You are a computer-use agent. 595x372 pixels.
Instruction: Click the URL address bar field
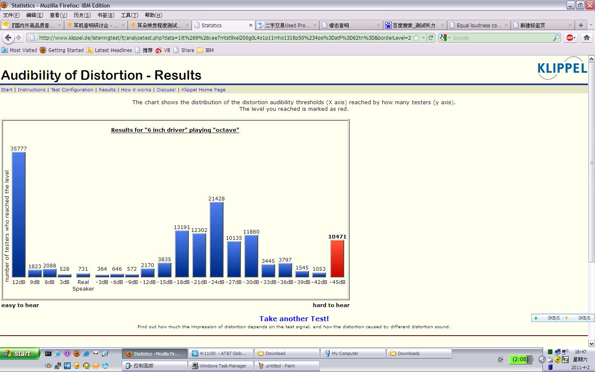pyautogui.click(x=225, y=38)
